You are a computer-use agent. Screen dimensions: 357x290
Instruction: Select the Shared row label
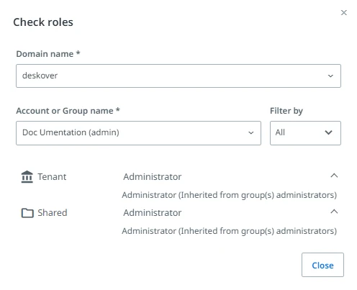pyautogui.click(x=53, y=213)
